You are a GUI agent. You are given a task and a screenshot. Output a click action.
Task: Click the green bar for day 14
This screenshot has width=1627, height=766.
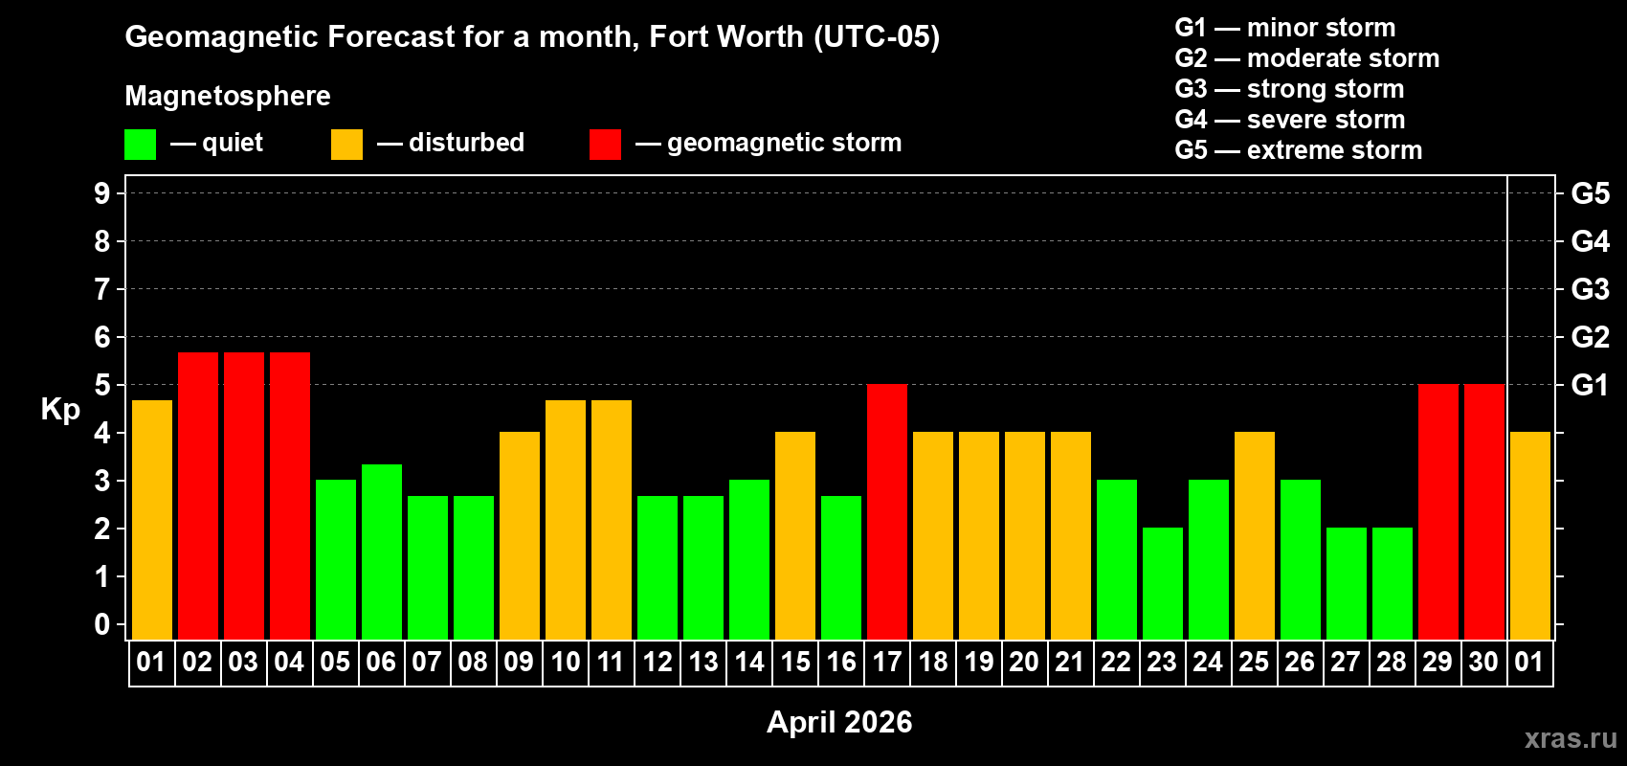pyautogui.click(x=749, y=560)
